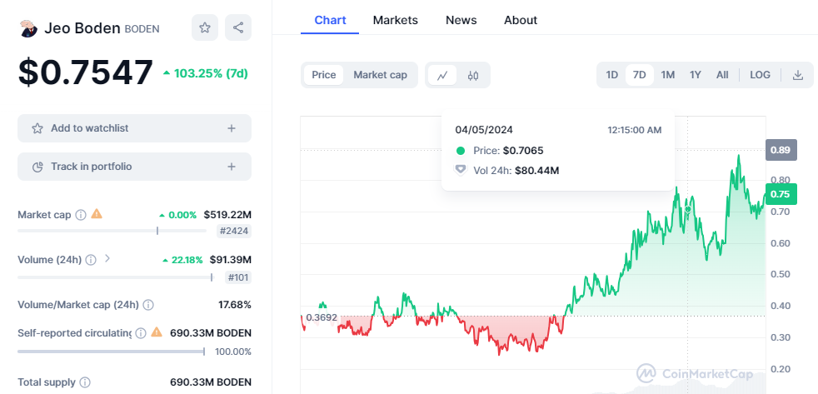Click tooltip price $0.7065
The image size is (818, 394).
[523, 151]
